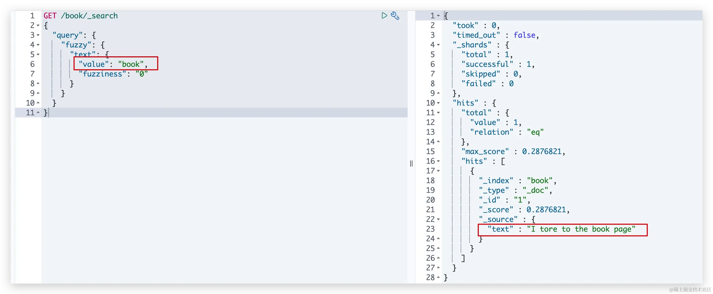The image size is (713, 294).
Task: Collapse the response root on line 1
Action: [438, 16]
